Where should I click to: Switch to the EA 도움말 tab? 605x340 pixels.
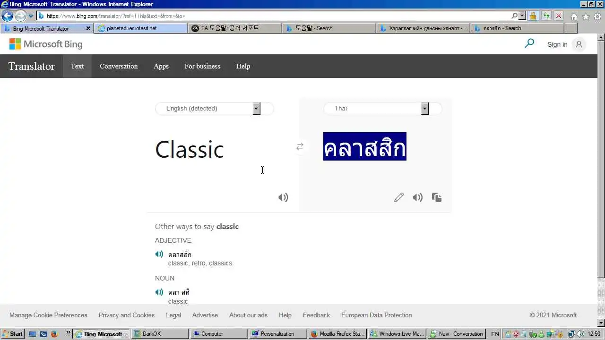[x=235, y=28]
